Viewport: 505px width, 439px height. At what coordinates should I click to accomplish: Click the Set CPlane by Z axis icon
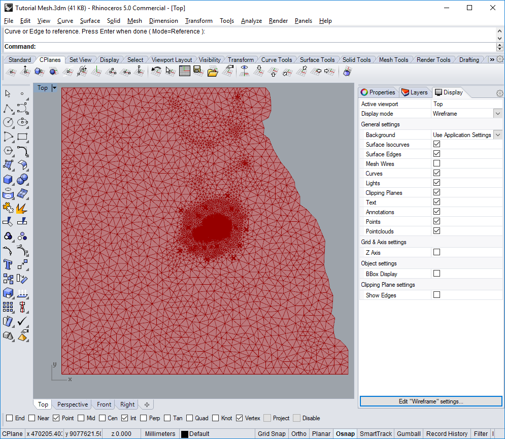click(x=139, y=71)
